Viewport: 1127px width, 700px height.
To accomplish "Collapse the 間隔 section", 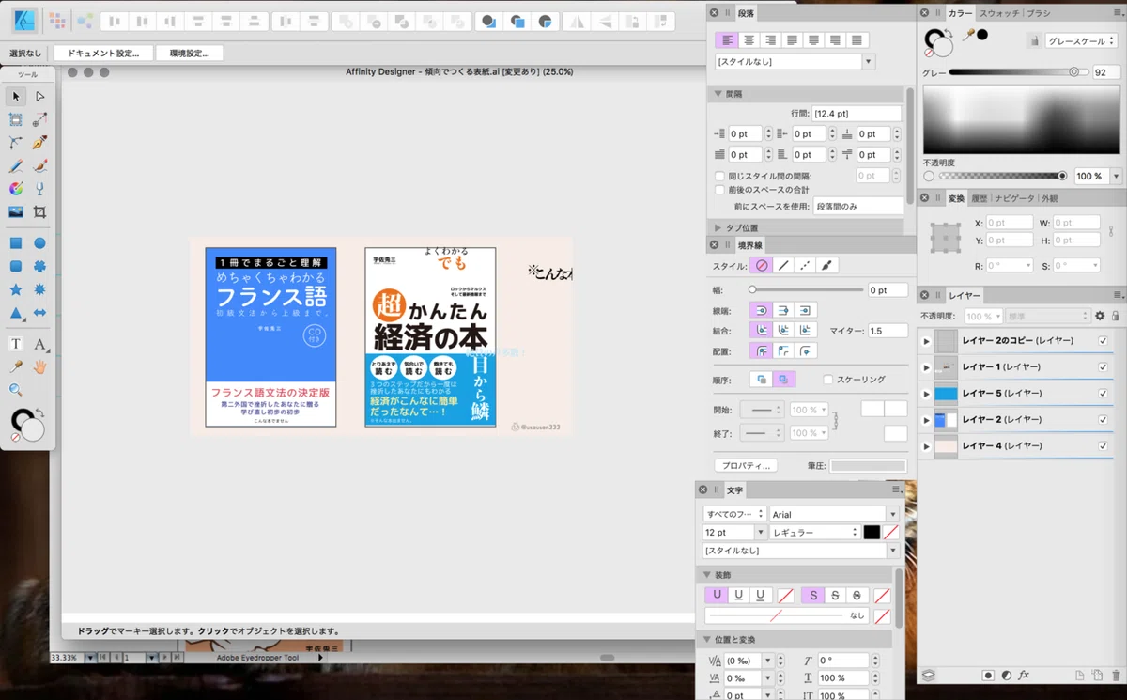I will [x=718, y=94].
